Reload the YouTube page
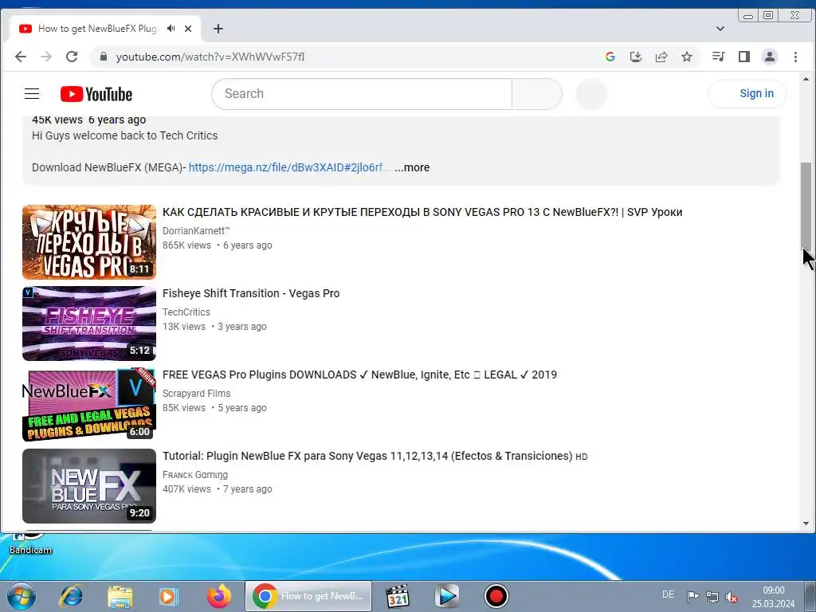Image resolution: width=816 pixels, height=612 pixels. point(72,57)
